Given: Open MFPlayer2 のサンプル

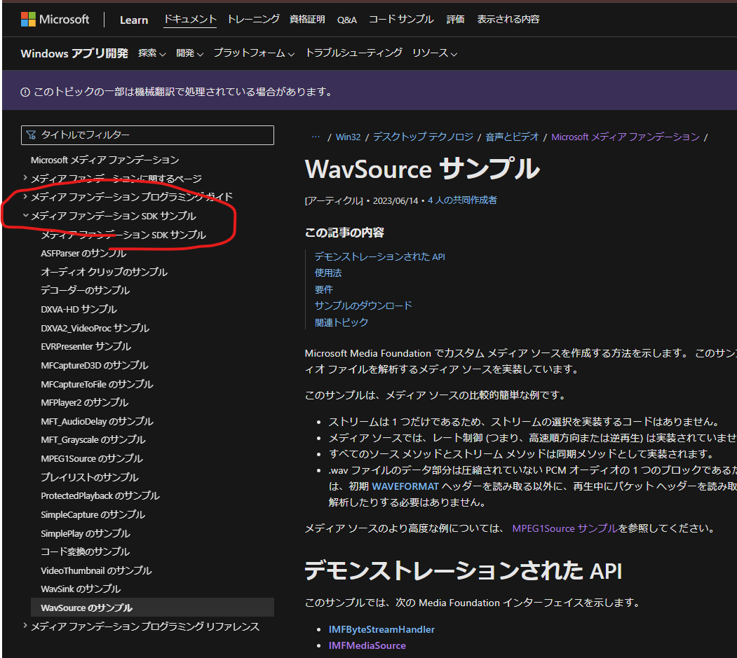Looking at the screenshot, I should (x=85, y=402).
